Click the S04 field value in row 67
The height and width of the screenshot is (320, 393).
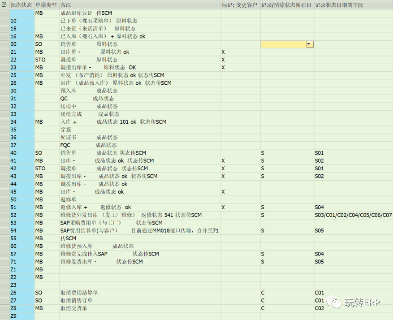320,254
